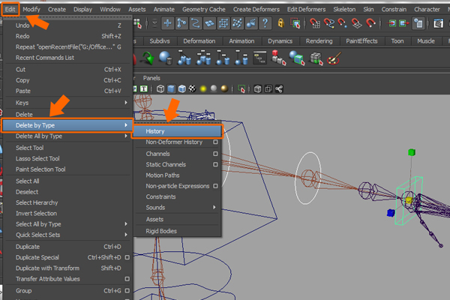Toggle the deformations selection mask icon
The image size is (450, 300).
point(223,23)
